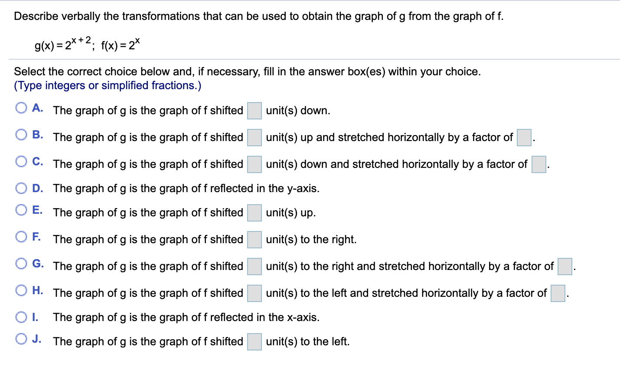Select radio button for choice E
The width and height of the screenshot is (620, 392).
click(x=20, y=209)
